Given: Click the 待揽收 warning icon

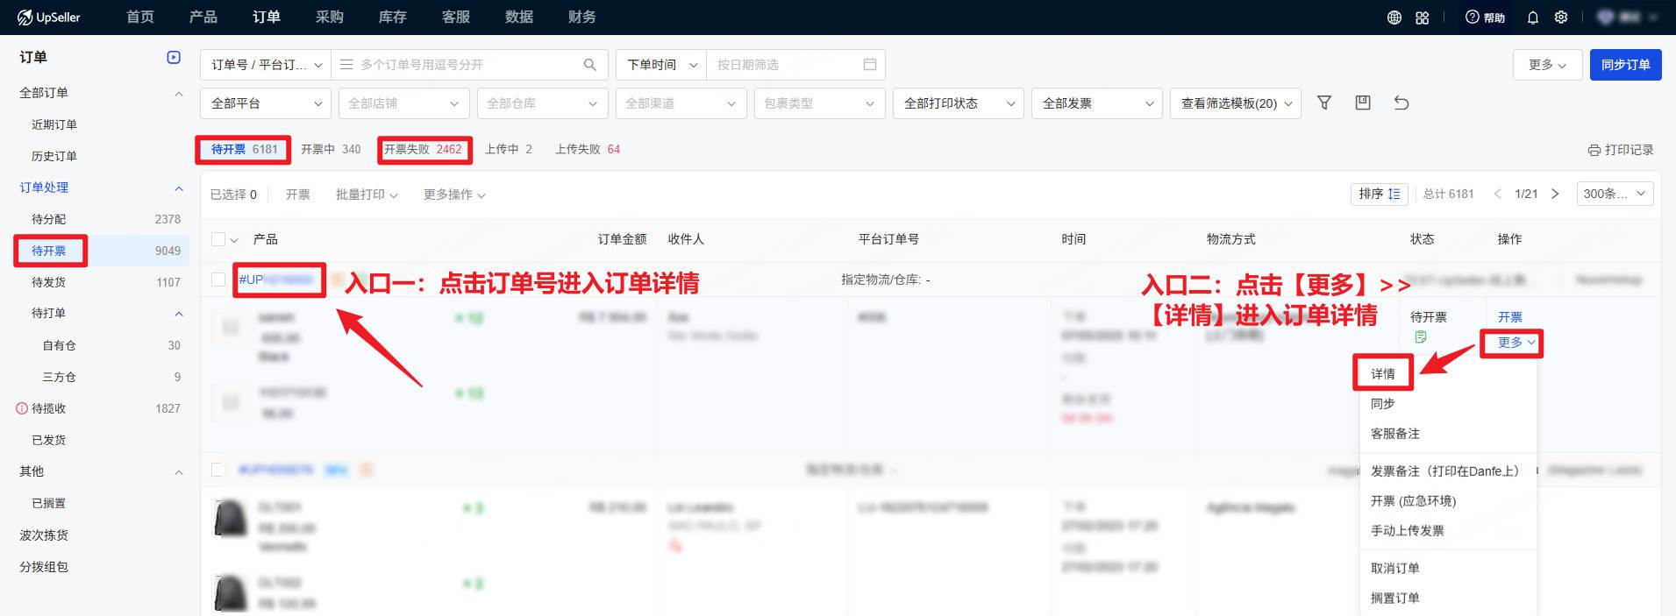Looking at the screenshot, I should [22, 408].
